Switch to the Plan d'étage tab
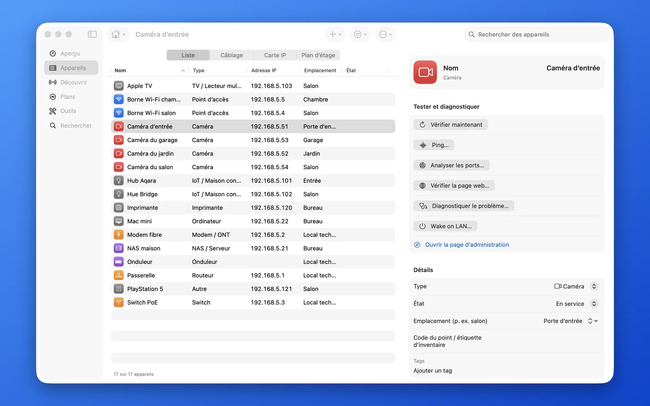 (x=318, y=55)
